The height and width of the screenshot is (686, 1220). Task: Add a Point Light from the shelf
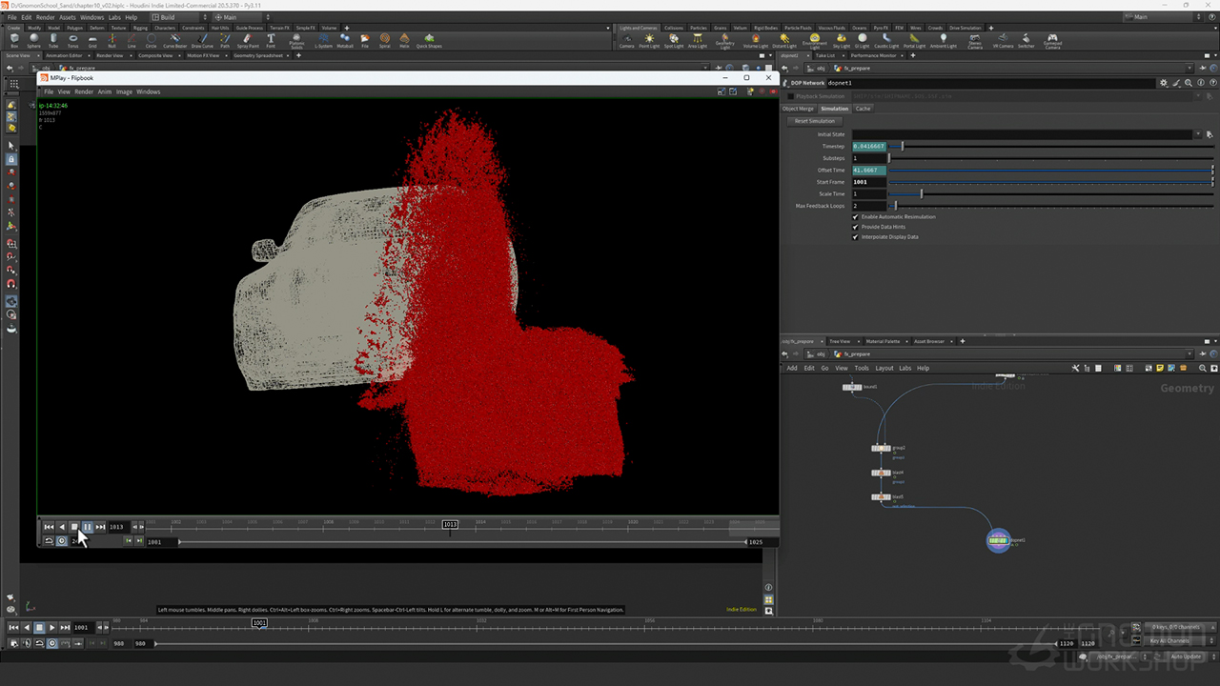pyautogui.click(x=649, y=39)
